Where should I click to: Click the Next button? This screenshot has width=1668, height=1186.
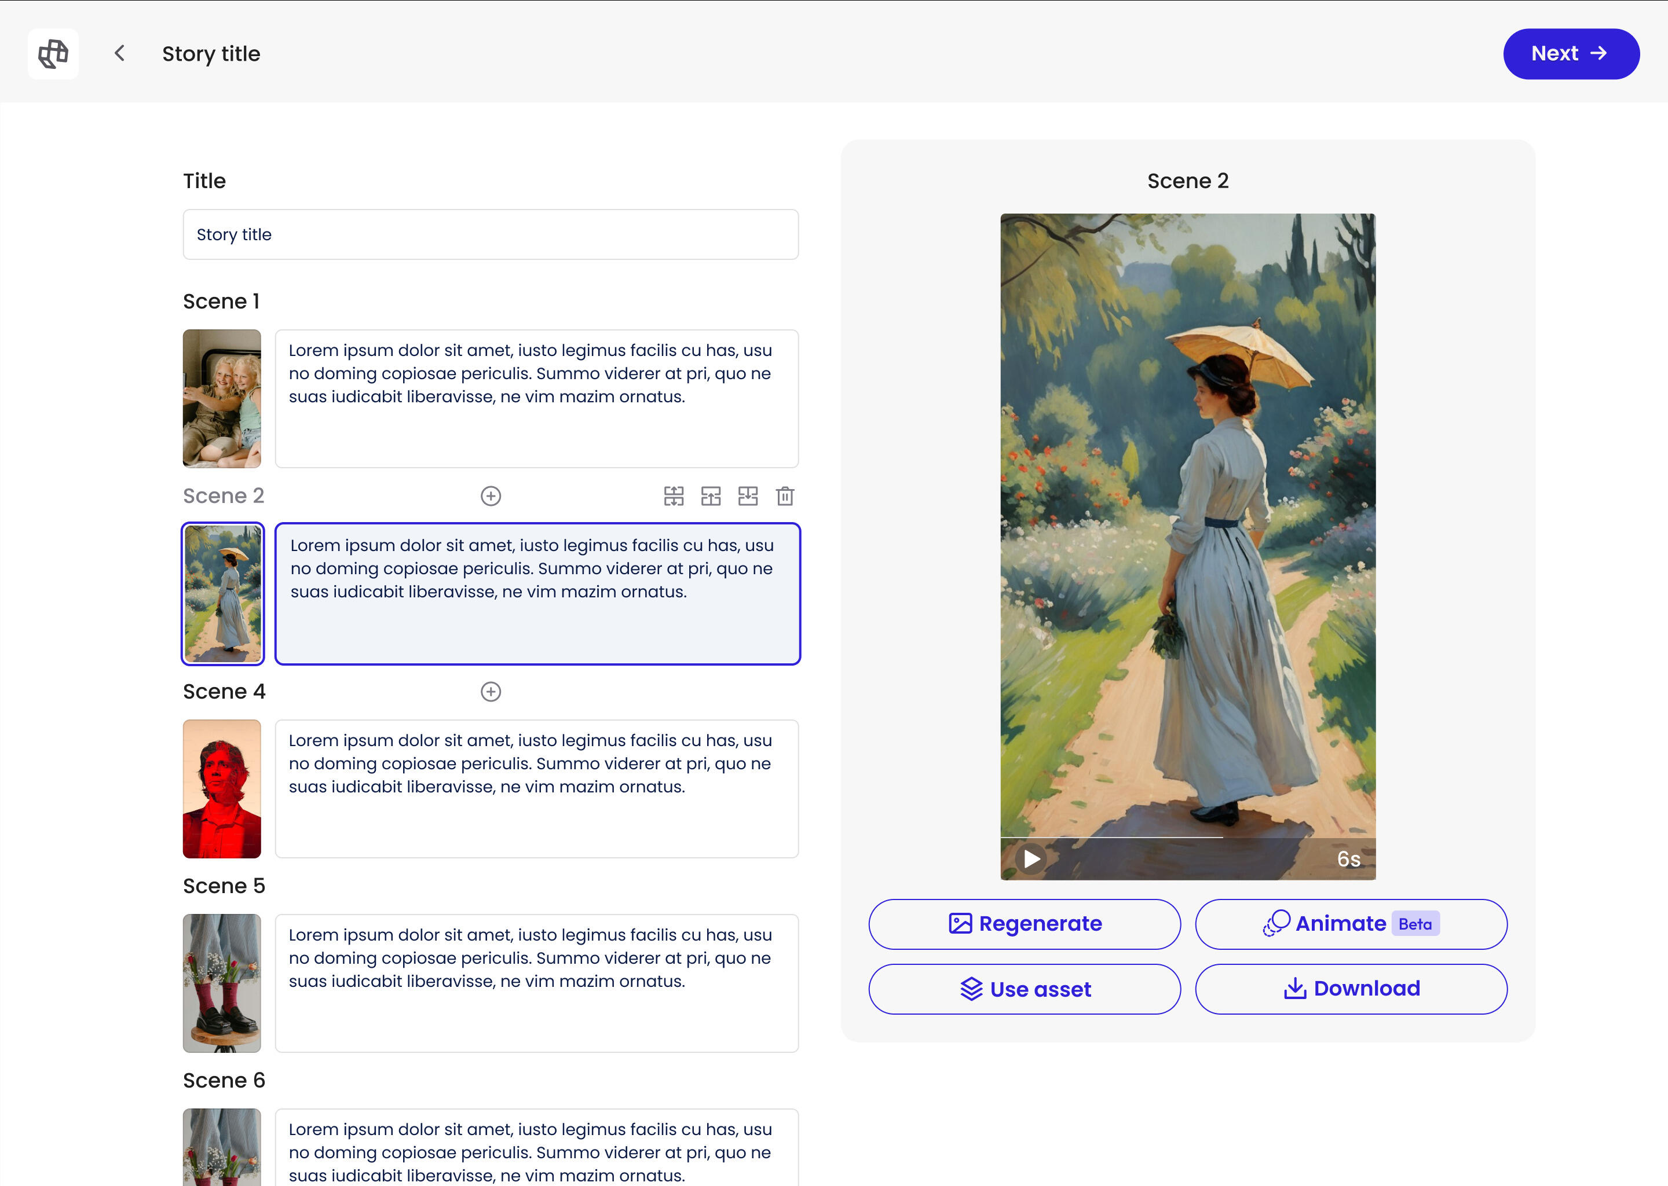tap(1571, 53)
